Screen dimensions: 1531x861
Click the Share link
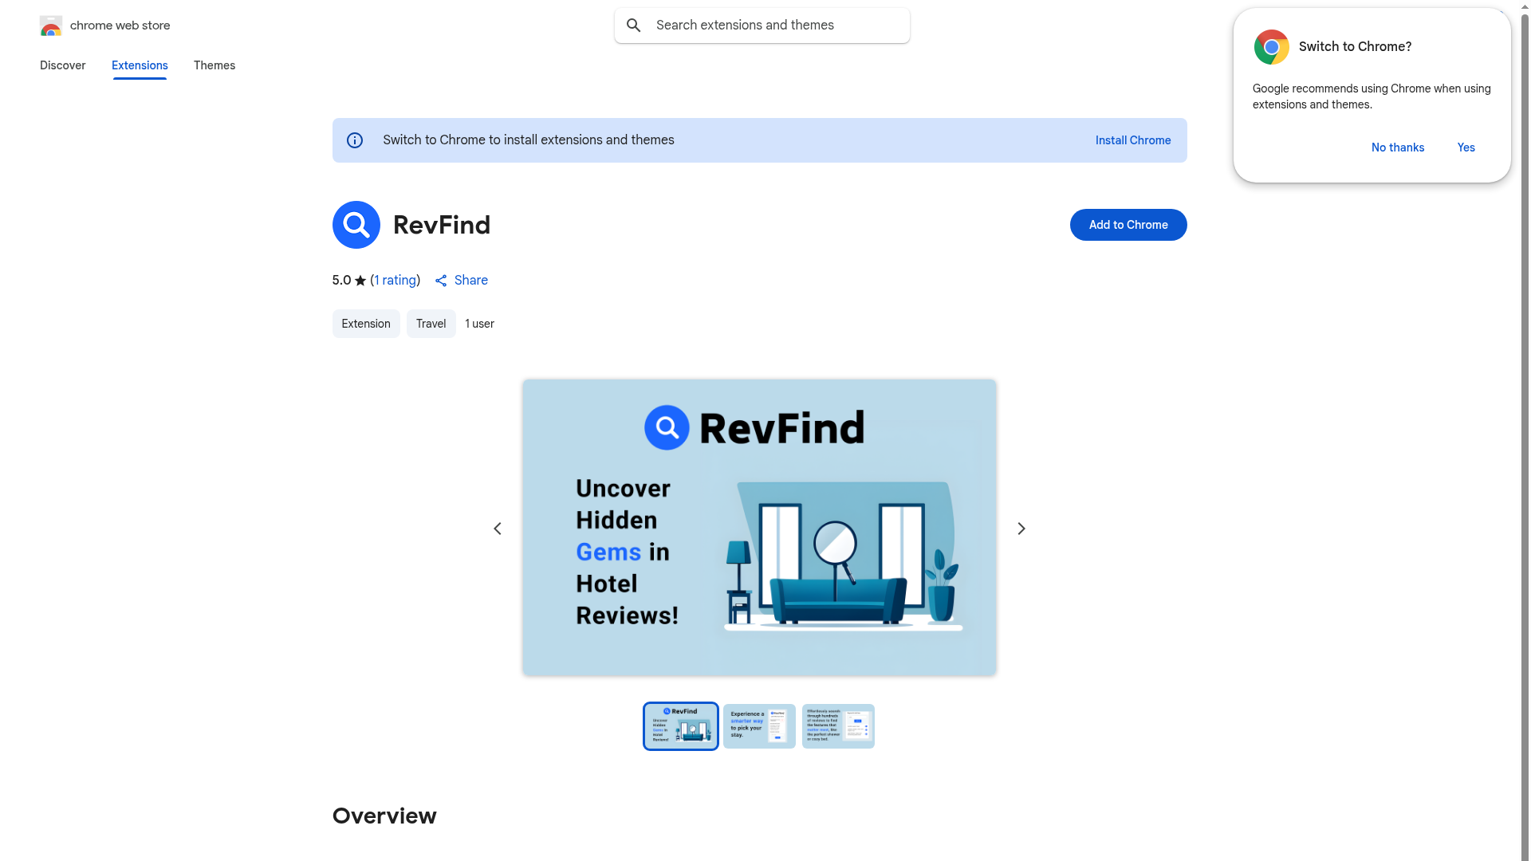pyautogui.click(x=471, y=281)
